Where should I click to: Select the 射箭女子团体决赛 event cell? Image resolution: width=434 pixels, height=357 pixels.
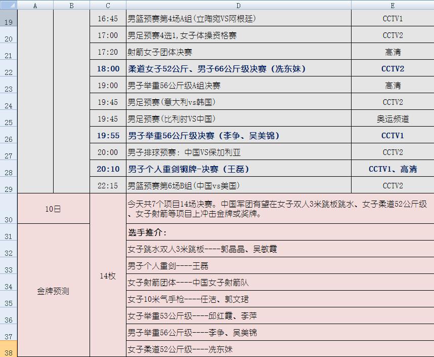tap(239, 52)
